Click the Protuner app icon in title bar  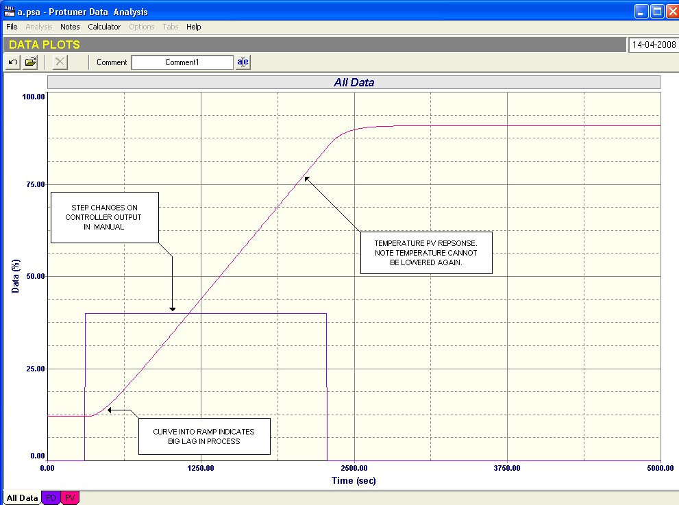(x=10, y=12)
